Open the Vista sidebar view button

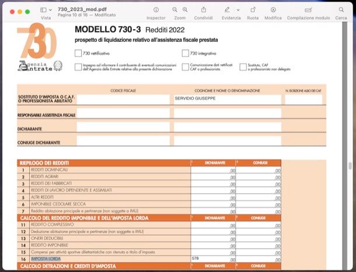pyautogui.click(x=43, y=10)
